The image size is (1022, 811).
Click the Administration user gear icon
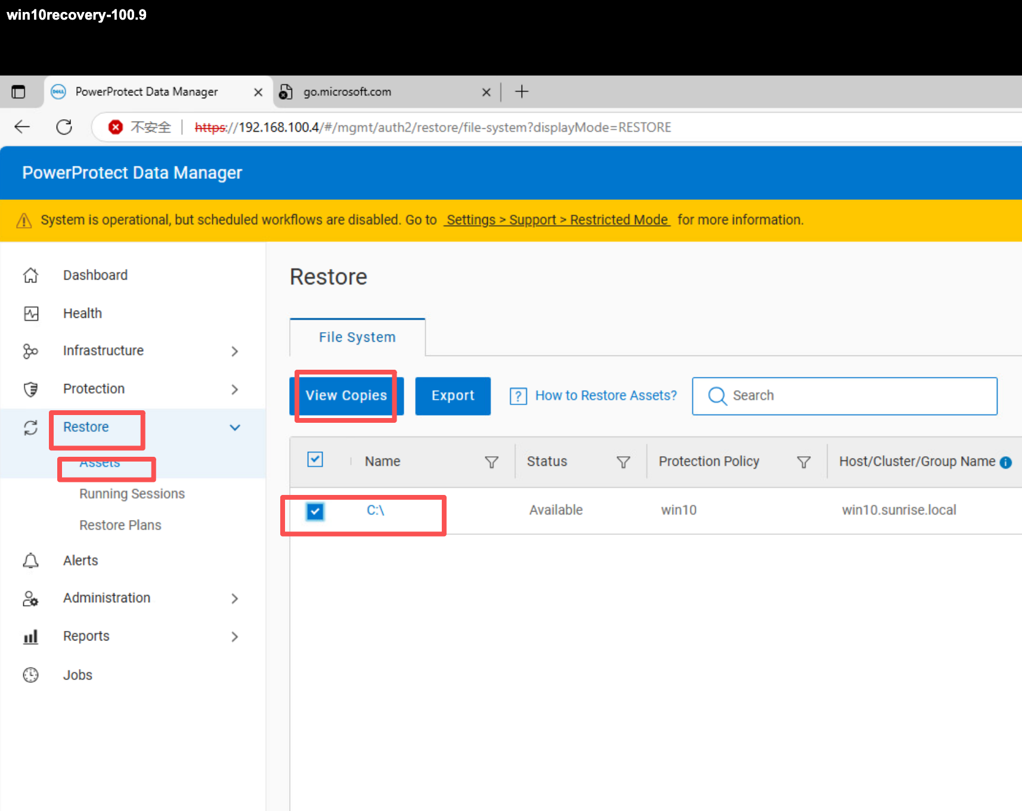click(30, 599)
